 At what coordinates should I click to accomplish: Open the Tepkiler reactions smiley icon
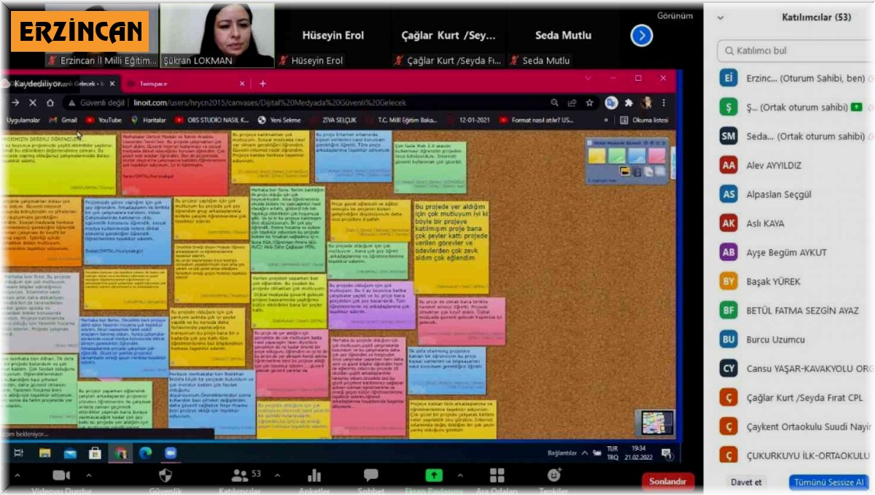(x=554, y=475)
